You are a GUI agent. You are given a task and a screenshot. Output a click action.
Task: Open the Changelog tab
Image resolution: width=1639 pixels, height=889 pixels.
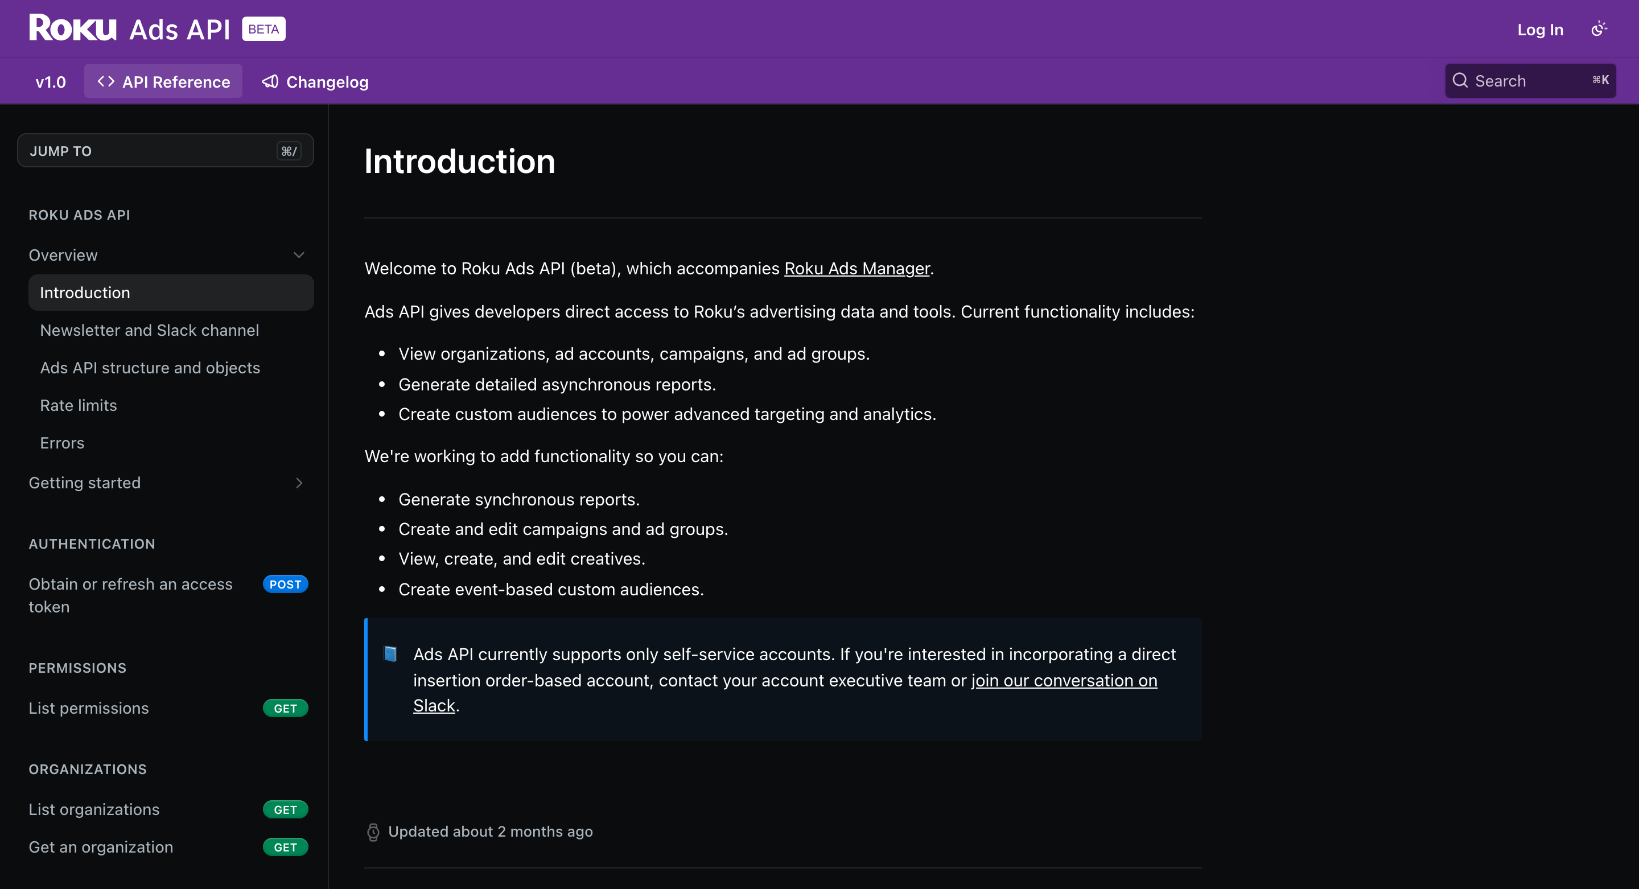(x=315, y=81)
